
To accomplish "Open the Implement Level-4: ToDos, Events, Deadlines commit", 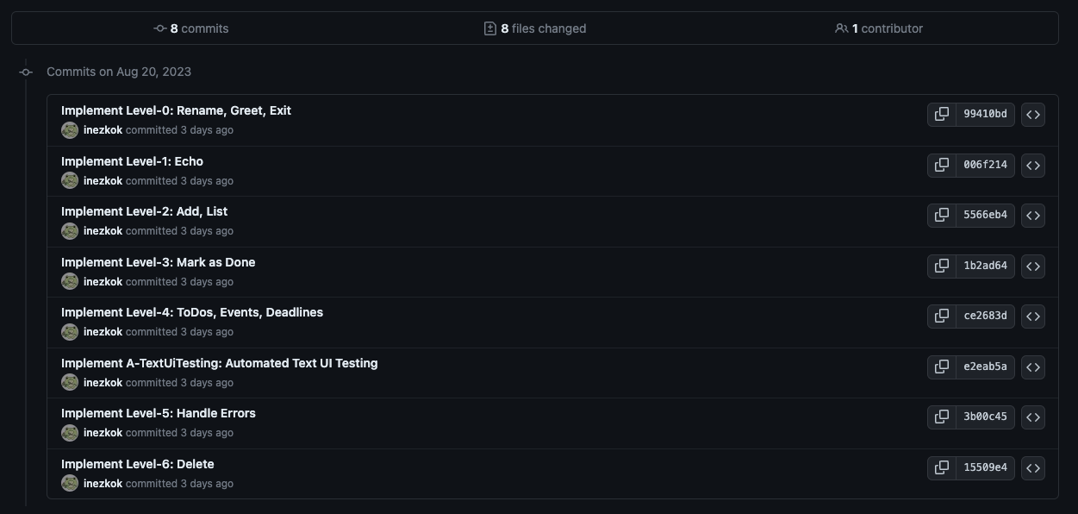I will (x=192, y=311).
